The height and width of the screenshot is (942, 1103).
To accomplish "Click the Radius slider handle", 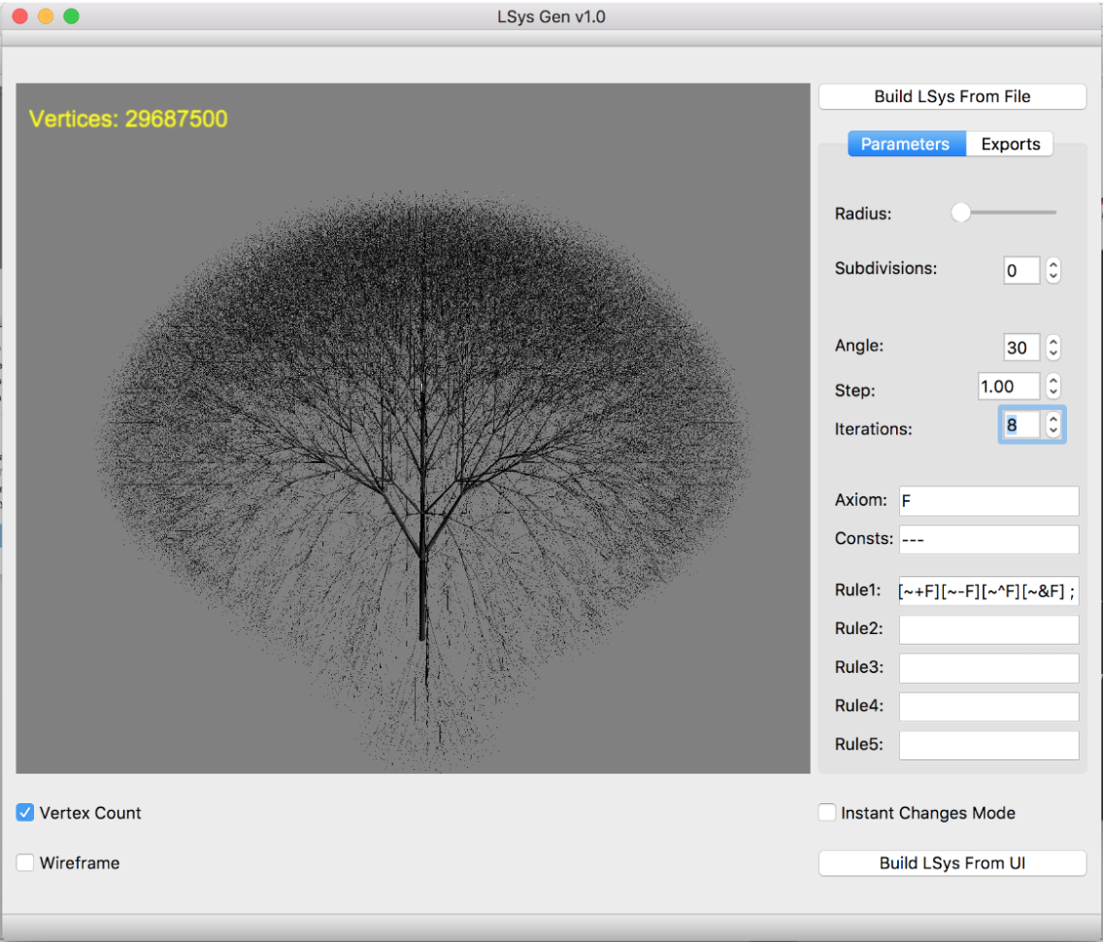I will point(960,213).
